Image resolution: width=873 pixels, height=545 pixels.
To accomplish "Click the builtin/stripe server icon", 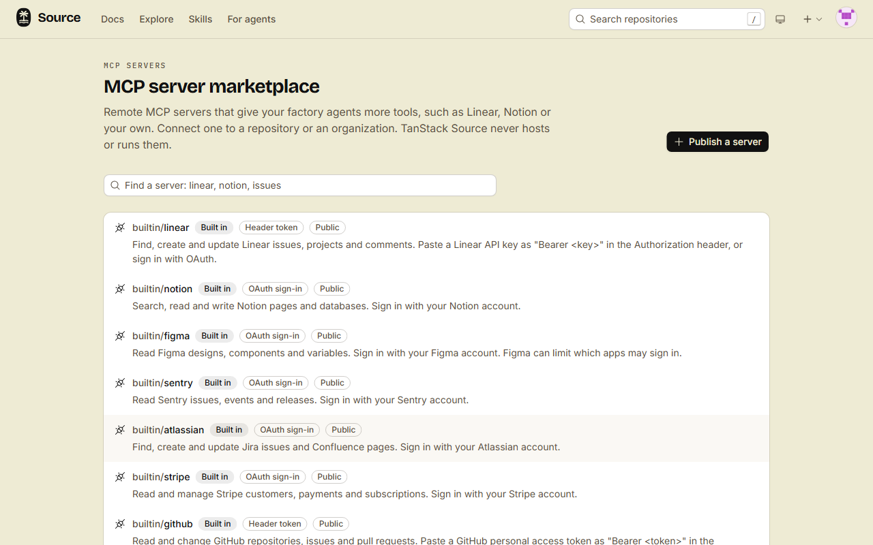I will (120, 477).
